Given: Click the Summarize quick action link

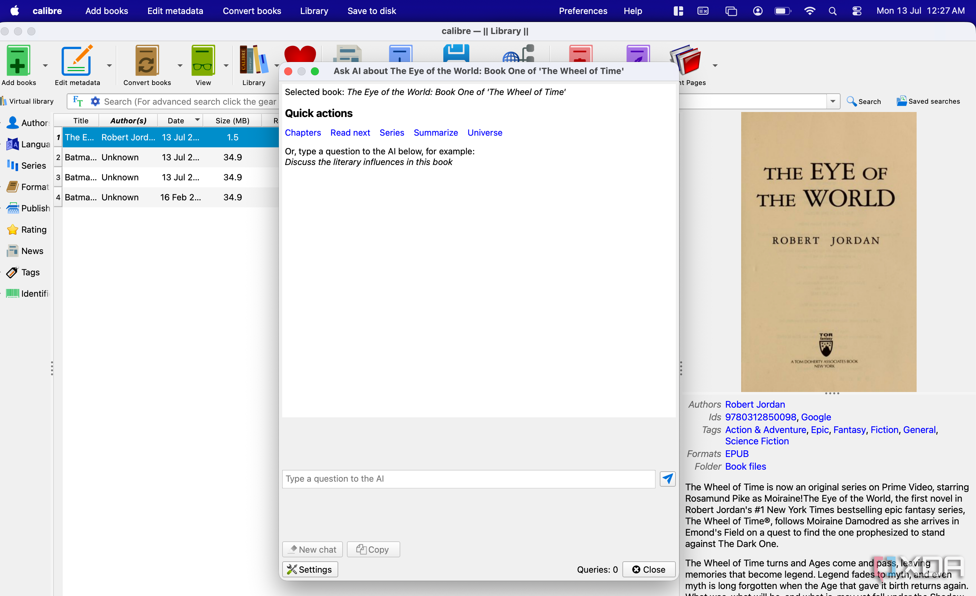Looking at the screenshot, I should (x=436, y=133).
